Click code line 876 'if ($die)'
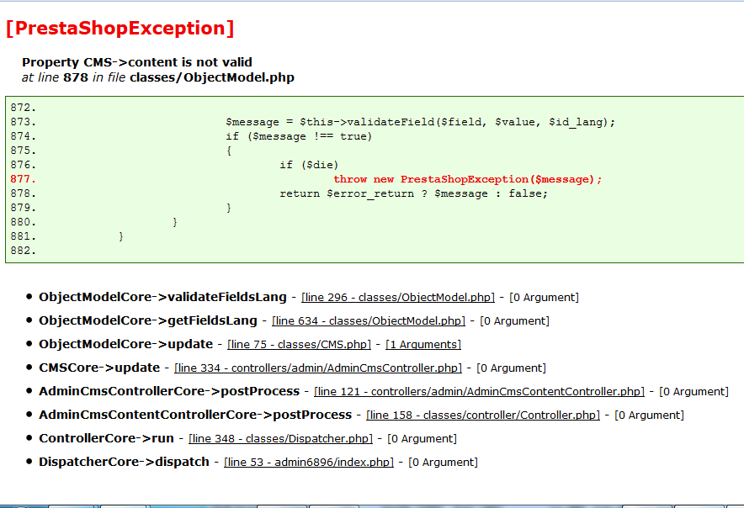Screen dimensions: 744x508 pyautogui.click(x=309, y=165)
